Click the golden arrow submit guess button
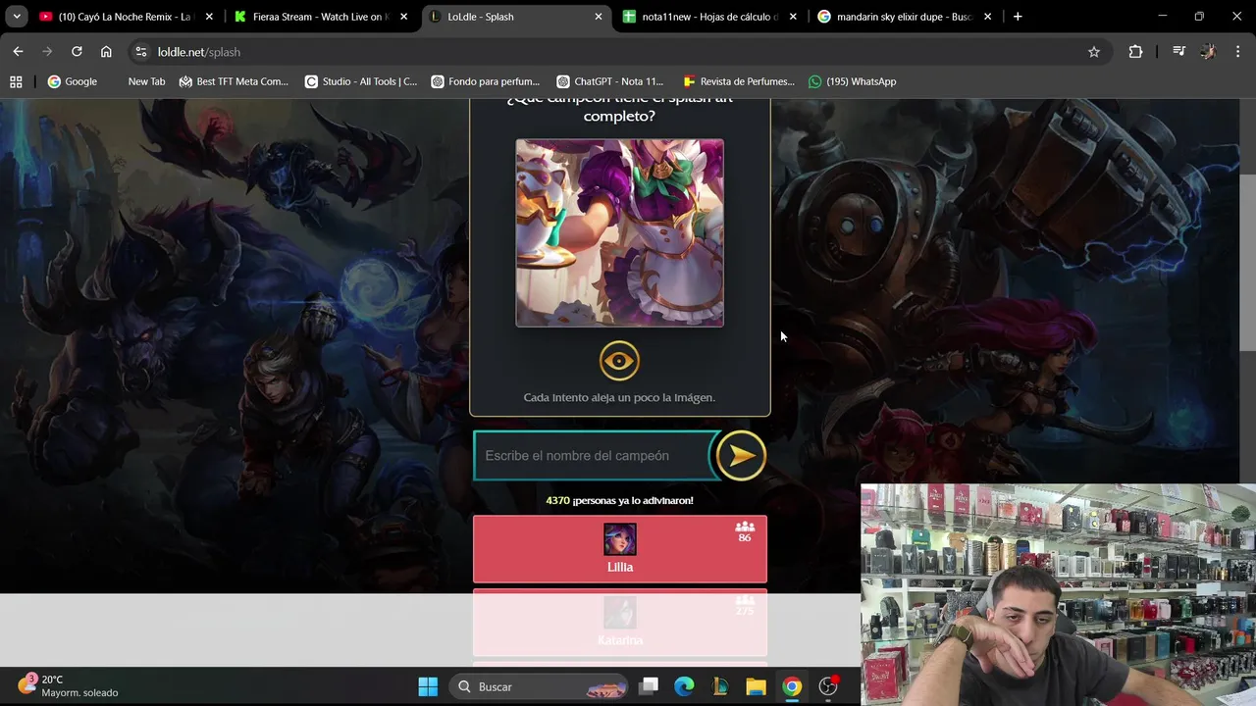 (741, 455)
